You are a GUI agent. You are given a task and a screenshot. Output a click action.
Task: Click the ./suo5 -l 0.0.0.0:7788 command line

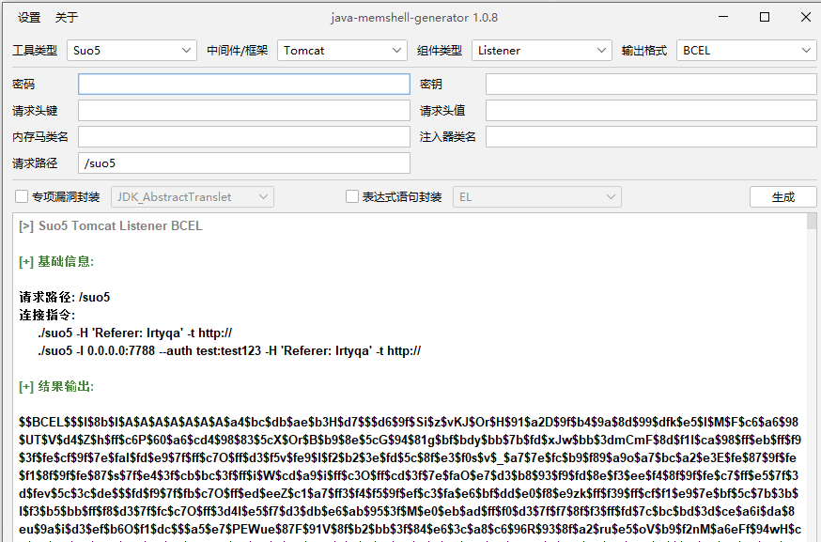coord(229,351)
